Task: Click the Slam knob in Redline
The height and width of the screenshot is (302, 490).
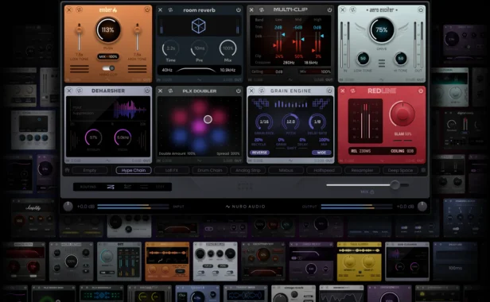Action: pyautogui.click(x=402, y=114)
